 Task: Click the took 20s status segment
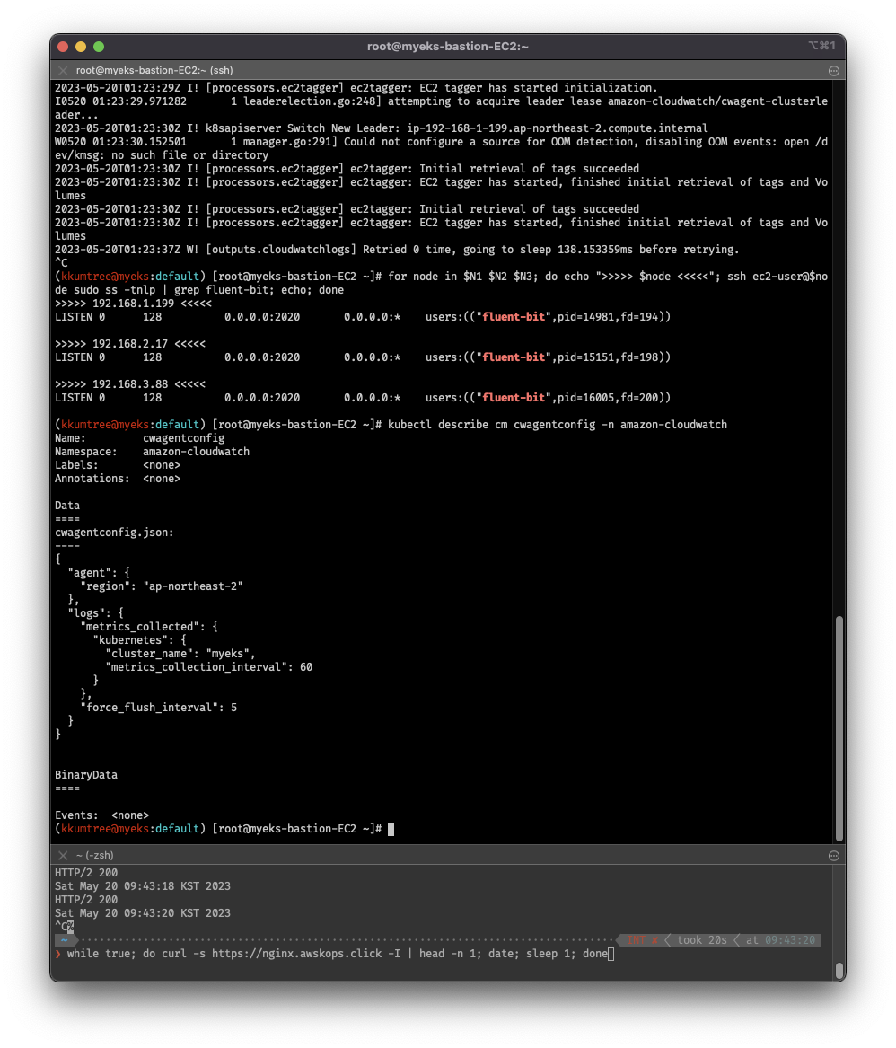701,939
